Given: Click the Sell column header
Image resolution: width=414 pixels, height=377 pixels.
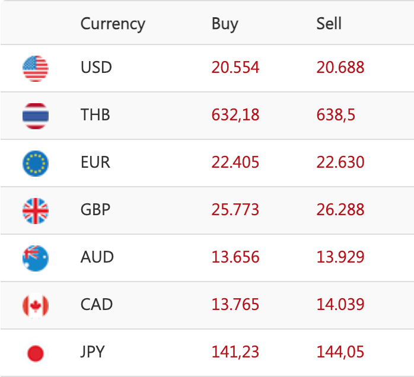Looking at the screenshot, I should click(329, 24).
